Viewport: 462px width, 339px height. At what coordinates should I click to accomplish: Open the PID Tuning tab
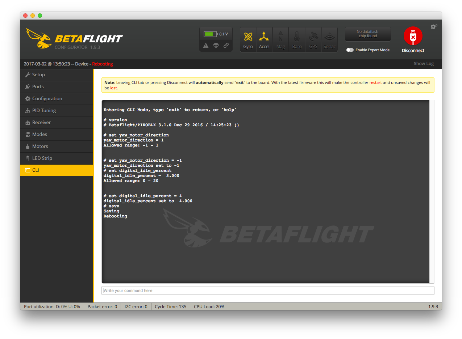57,111
